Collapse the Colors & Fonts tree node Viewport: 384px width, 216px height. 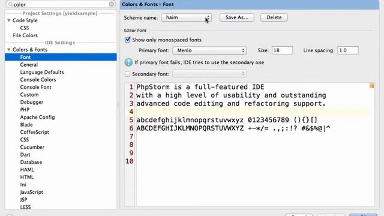tap(9, 49)
